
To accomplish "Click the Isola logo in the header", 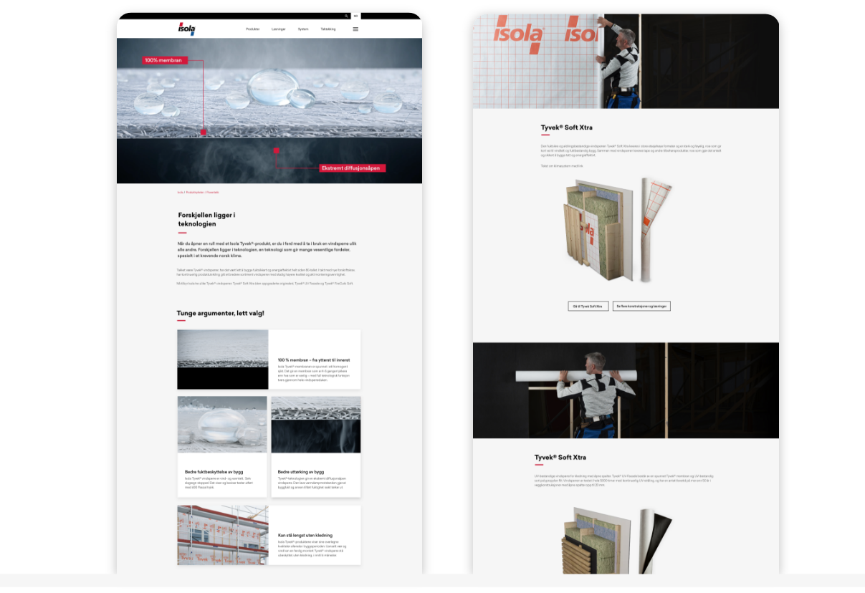I will click(186, 29).
